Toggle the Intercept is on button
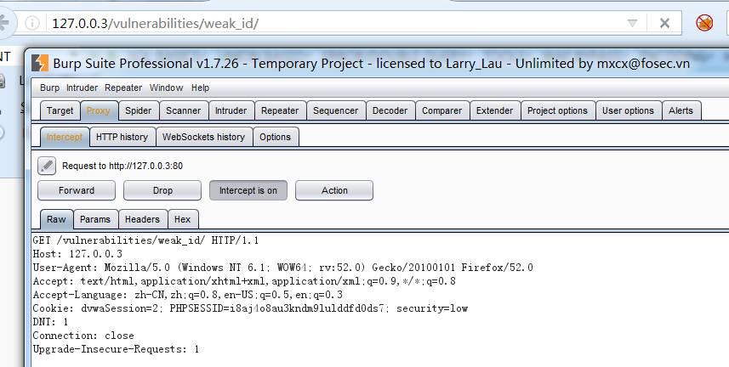This screenshot has height=367, width=729. pyautogui.click(x=248, y=190)
